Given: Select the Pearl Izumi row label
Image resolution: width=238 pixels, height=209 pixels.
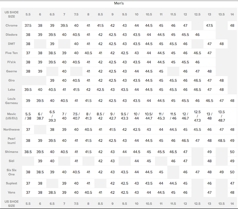Looking at the screenshot, I should coord(12,140).
